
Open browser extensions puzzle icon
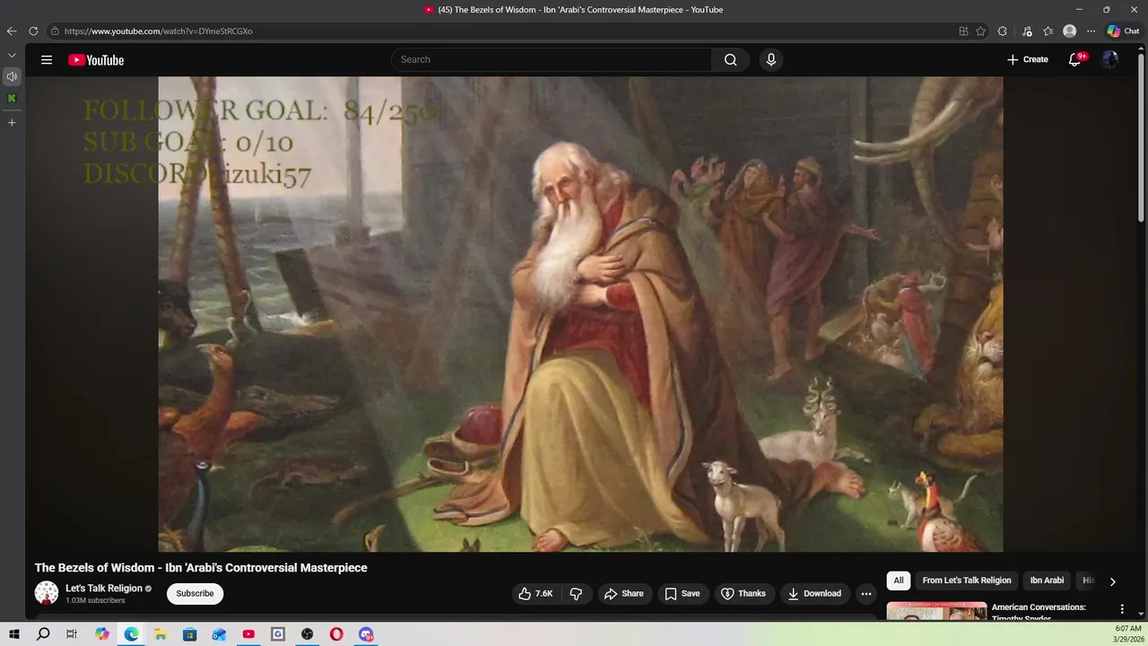coord(1003,31)
